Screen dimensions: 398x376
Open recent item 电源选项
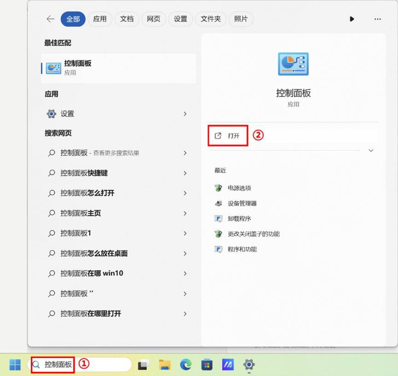click(x=239, y=188)
